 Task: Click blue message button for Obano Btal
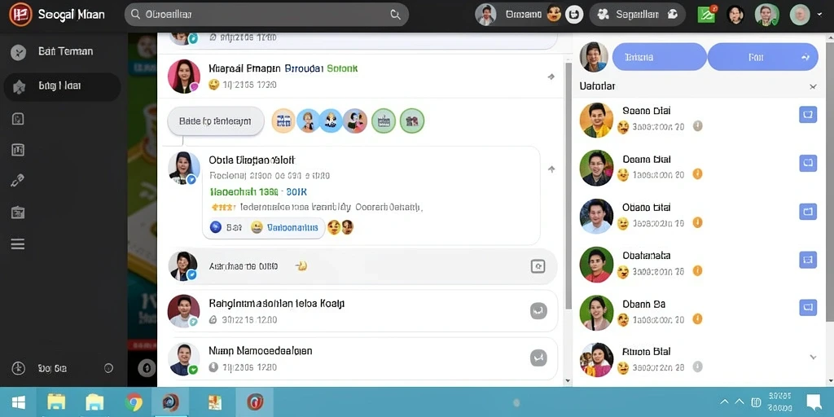coord(808,211)
